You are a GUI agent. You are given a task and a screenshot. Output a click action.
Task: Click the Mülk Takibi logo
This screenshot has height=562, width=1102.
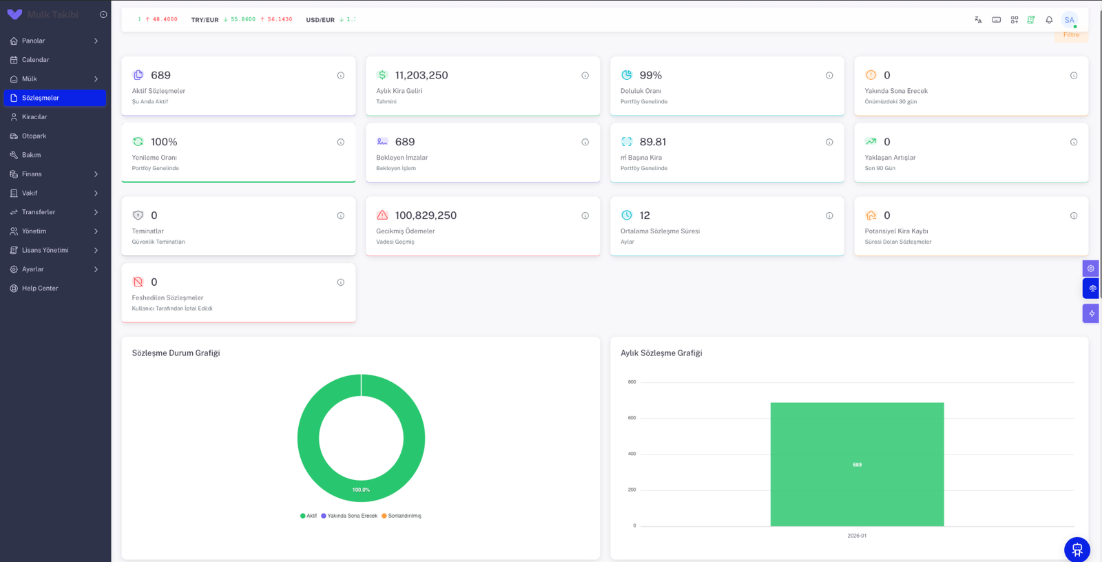pyautogui.click(x=43, y=14)
